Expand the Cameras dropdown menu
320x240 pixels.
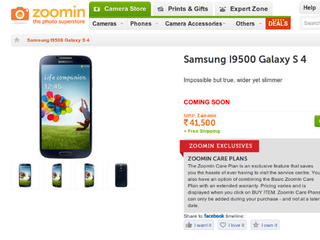point(108,24)
